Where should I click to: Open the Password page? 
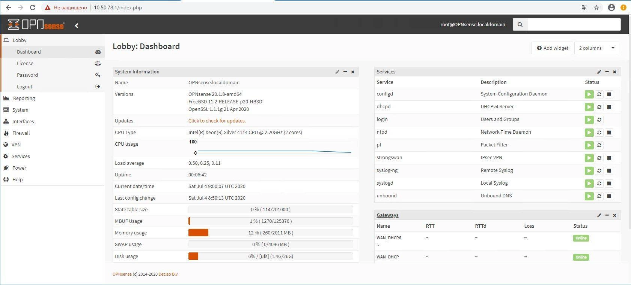(53, 75)
